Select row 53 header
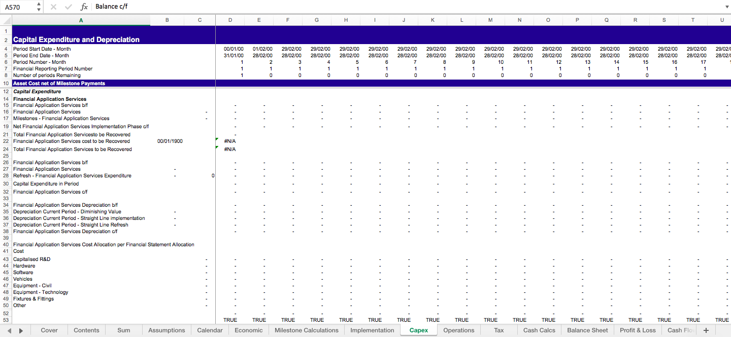 pos(6,320)
